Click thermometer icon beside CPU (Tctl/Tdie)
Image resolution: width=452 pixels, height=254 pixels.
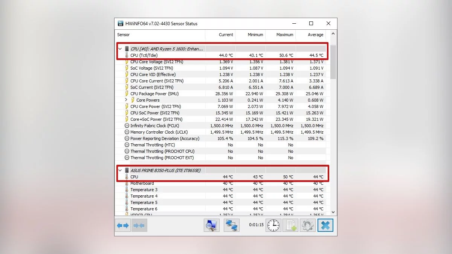[127, 55]
